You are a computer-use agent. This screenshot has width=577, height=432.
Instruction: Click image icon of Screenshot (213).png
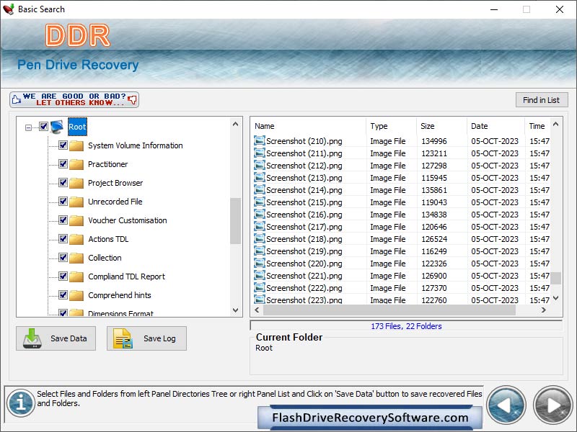(x=260, y=177)
